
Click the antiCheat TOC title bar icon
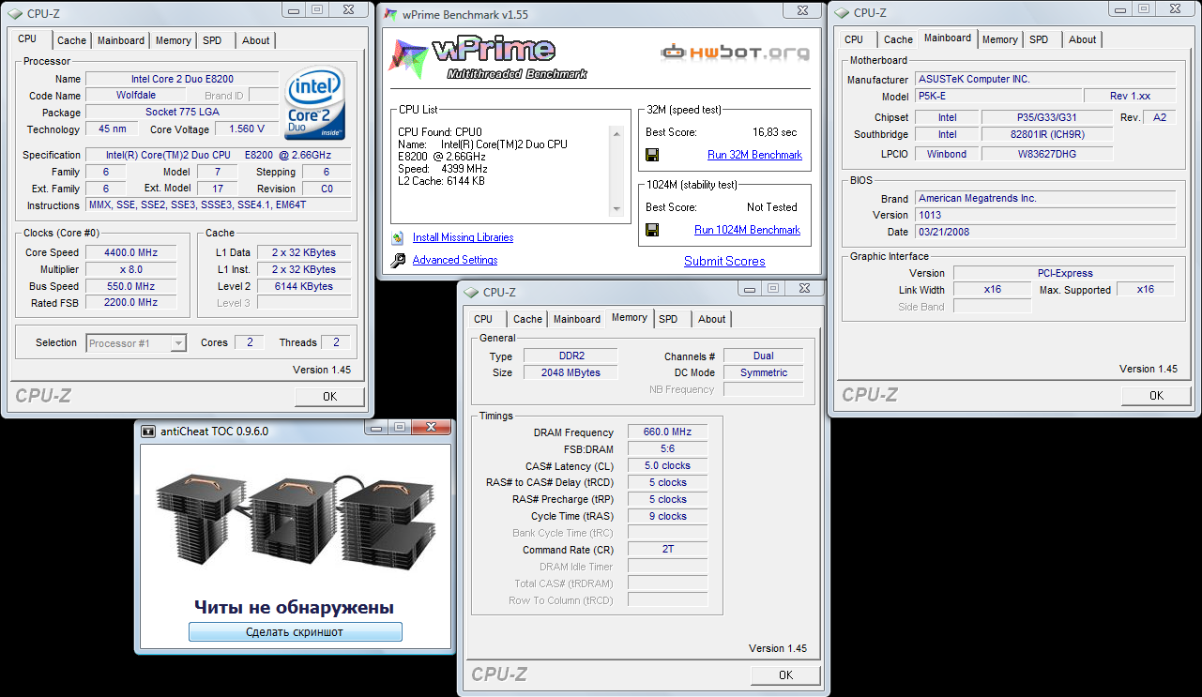click(x=148, y=431)
